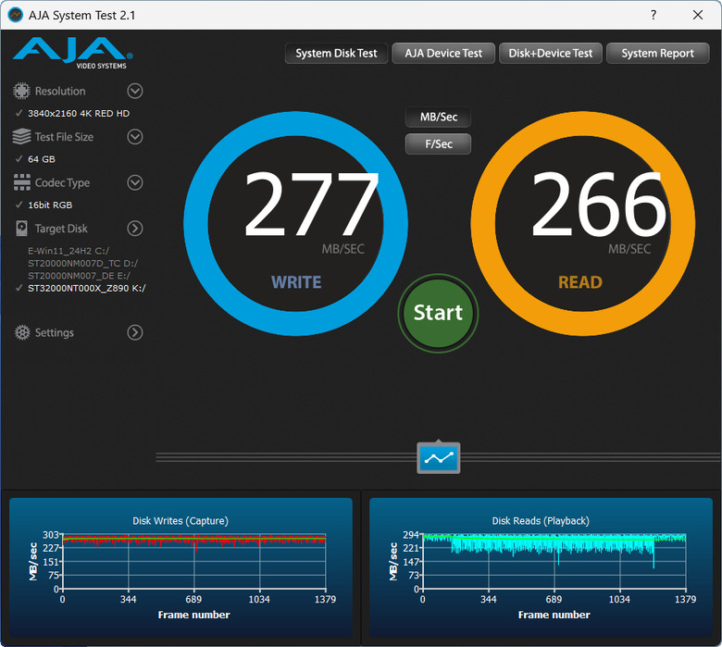Close the AJA System Test window
The height and width of the screenshot is (647, 722).
click(x=698, y=15)
